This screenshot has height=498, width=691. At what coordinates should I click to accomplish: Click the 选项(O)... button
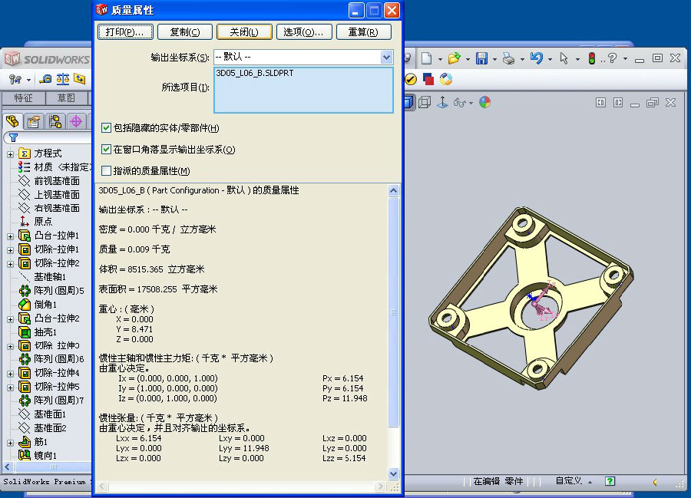coord(303,32)
